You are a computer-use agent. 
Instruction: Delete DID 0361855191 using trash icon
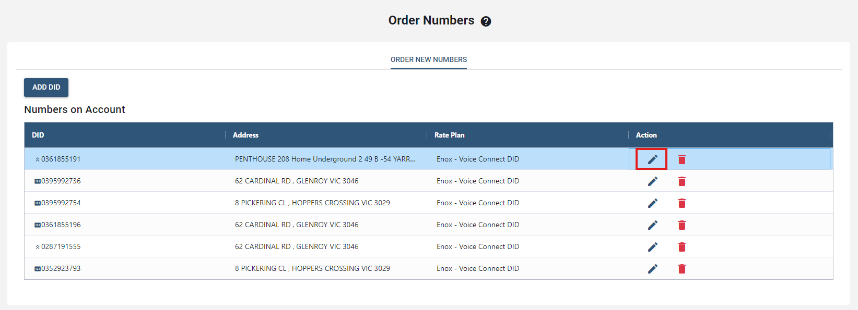(681, 159)
